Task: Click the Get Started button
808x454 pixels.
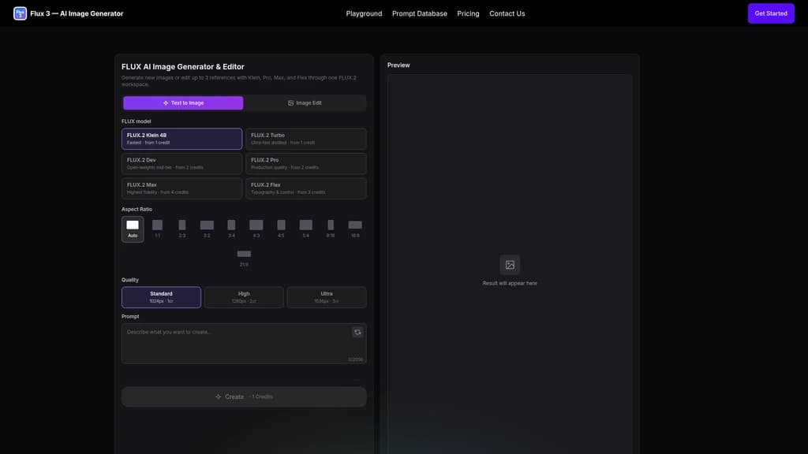Action: click(x=771, y=13)
